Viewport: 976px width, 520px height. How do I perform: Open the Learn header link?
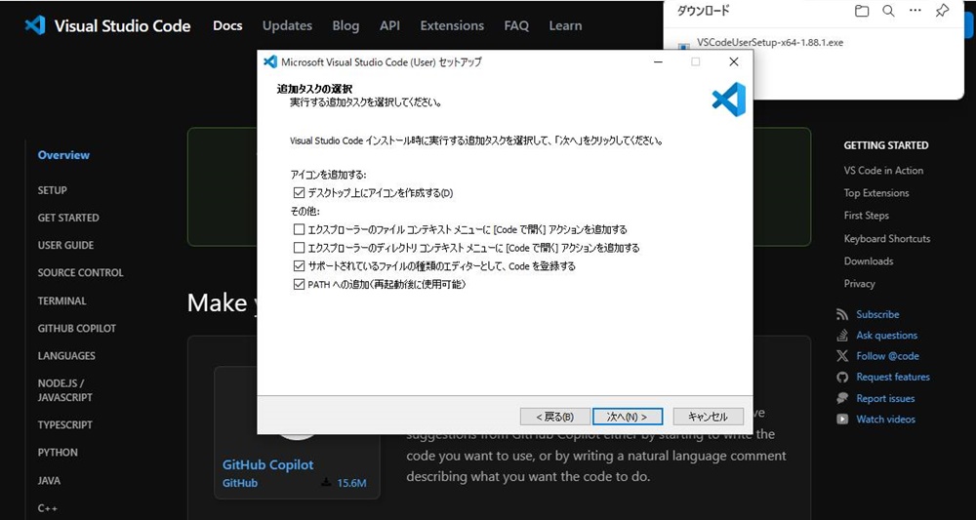click(x=565, y=25)
